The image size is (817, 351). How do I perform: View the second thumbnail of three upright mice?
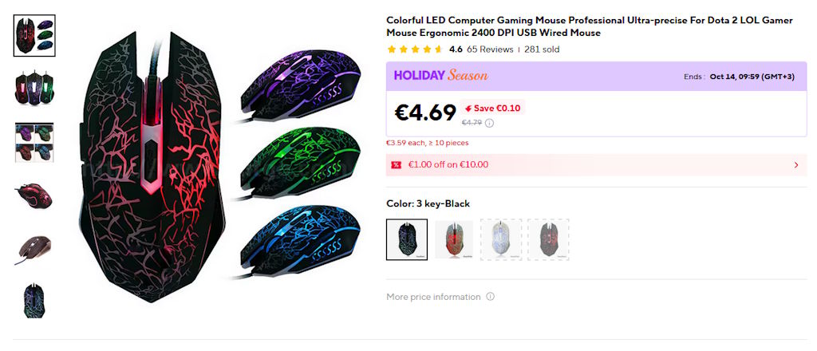[x=34, y=89]
